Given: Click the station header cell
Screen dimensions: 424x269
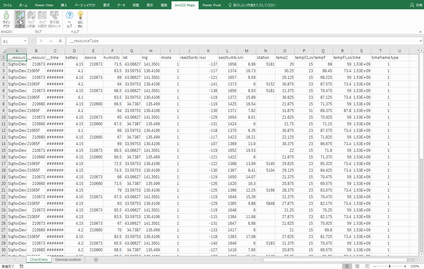Looking at the screenshot, I should coord(266,58).
